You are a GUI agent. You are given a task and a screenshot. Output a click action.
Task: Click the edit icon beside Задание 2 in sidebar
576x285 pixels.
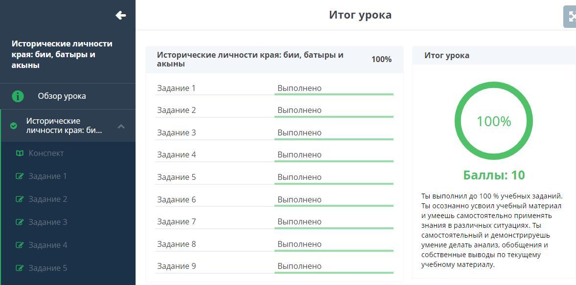pyautogui.click(x=20, y=199)
